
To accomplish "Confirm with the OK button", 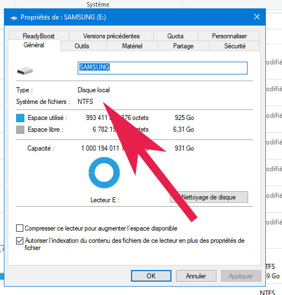I will click(151, 276).
